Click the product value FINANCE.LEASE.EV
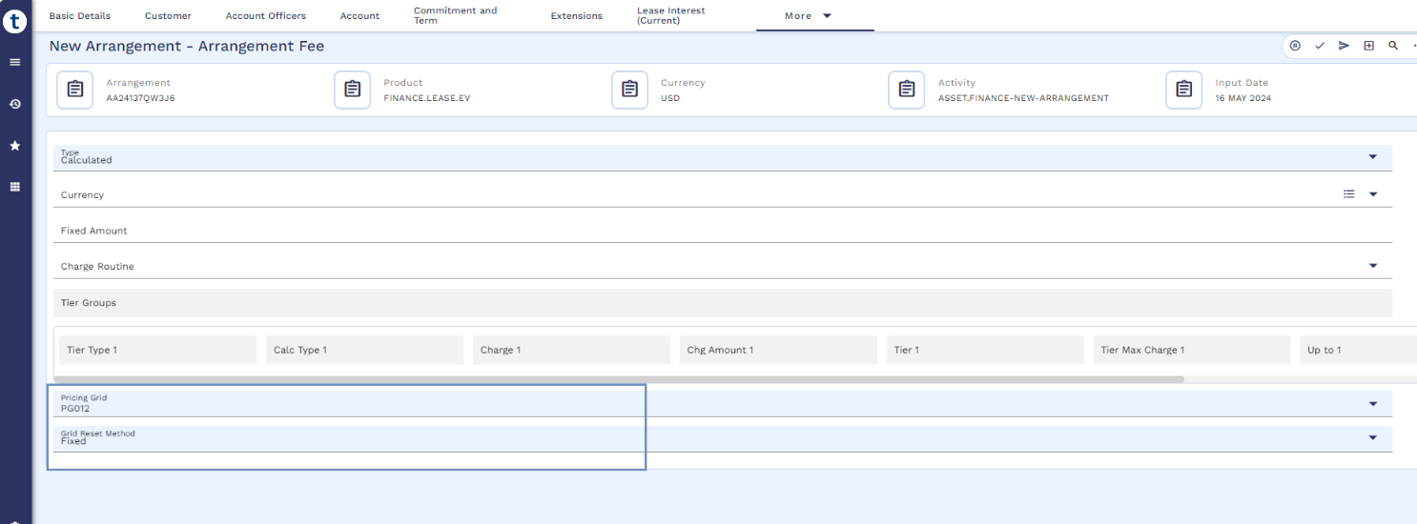 coord(427,98)
